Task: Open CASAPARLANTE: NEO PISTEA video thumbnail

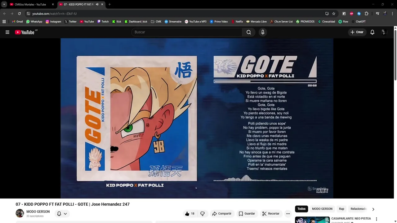Action: [312, 220]
